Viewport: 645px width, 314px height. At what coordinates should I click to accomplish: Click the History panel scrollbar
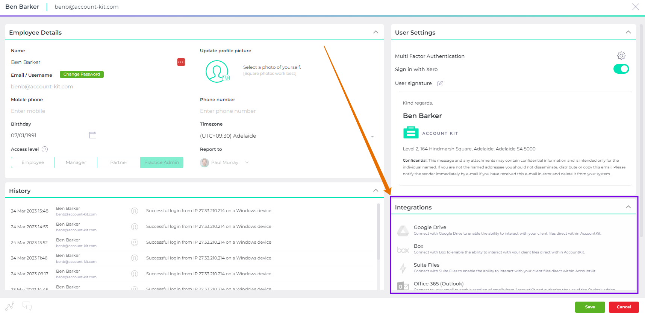click(x=379, y=231)
